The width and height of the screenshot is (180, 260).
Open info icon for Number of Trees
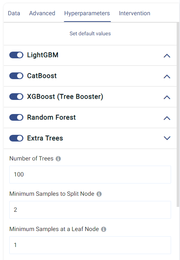[58, 159]
